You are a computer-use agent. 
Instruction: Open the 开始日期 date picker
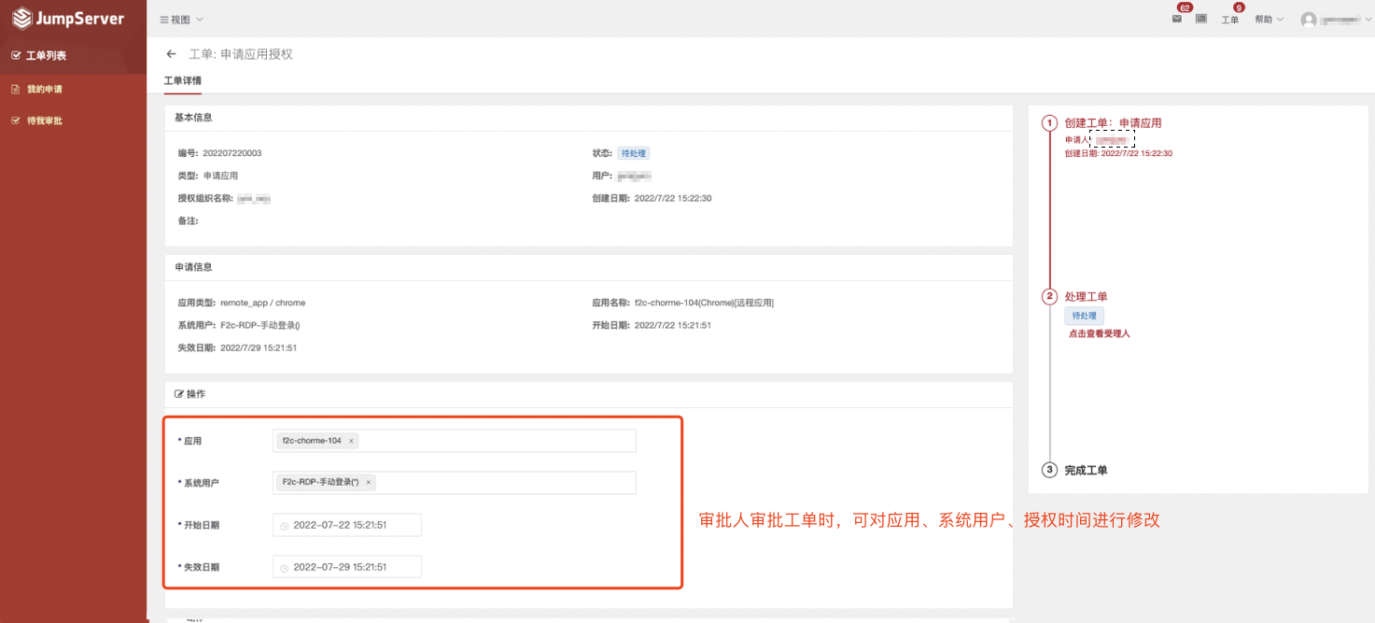pyautogui.click(x=346, y=525)
